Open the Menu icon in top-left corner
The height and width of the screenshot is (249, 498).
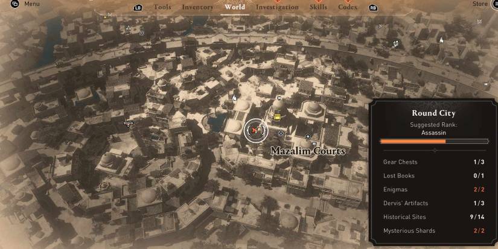pos(14,4)
